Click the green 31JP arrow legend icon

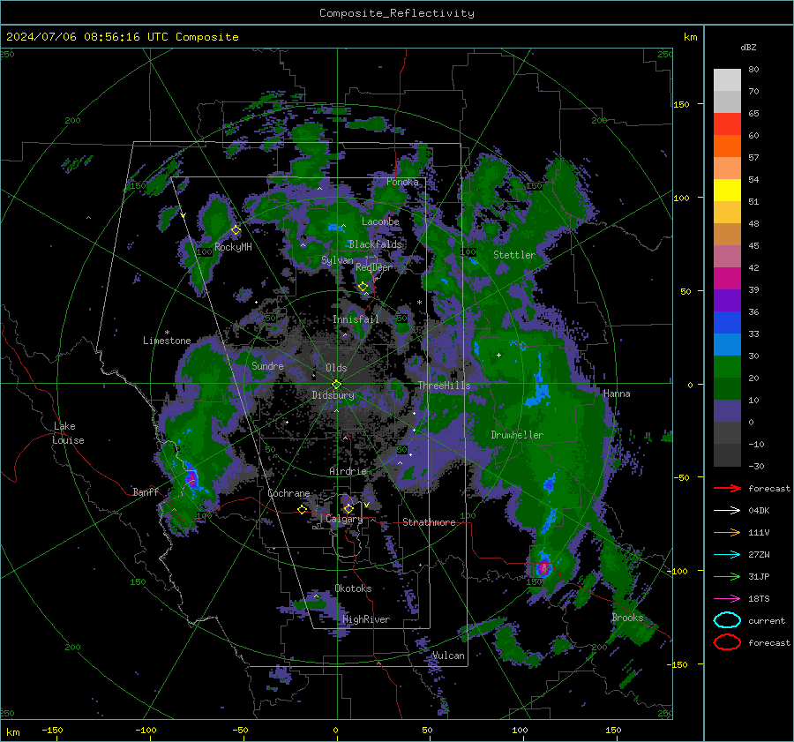click(x=727, y=576)
